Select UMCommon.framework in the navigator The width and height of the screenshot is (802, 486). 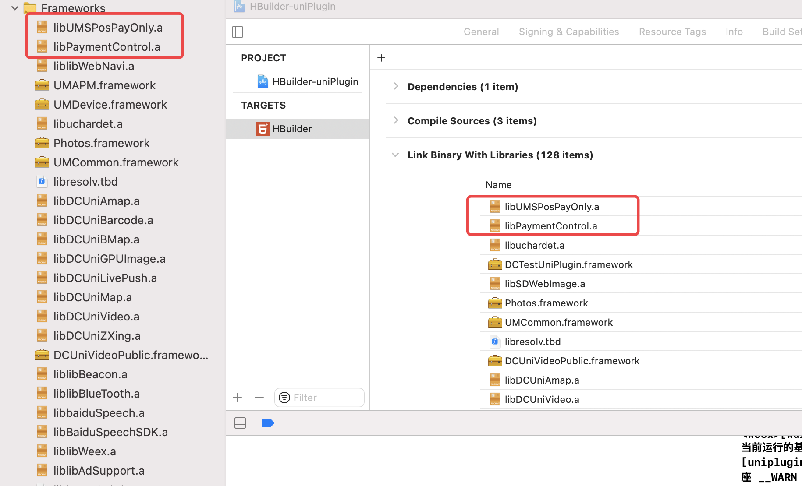coord(116,162)
